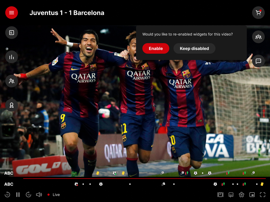270x202 pixels.
Task: Click ABC label overlaid on the video
Action: click(9, 173)
